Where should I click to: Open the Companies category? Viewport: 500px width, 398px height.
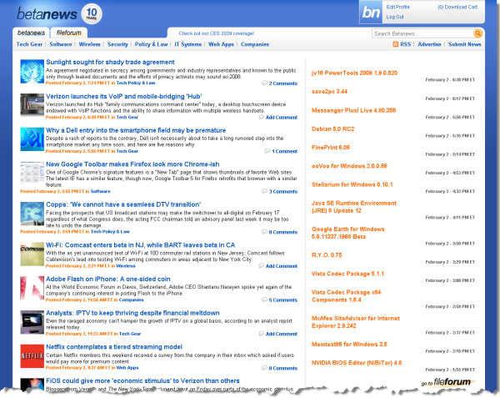pos(255,44)
